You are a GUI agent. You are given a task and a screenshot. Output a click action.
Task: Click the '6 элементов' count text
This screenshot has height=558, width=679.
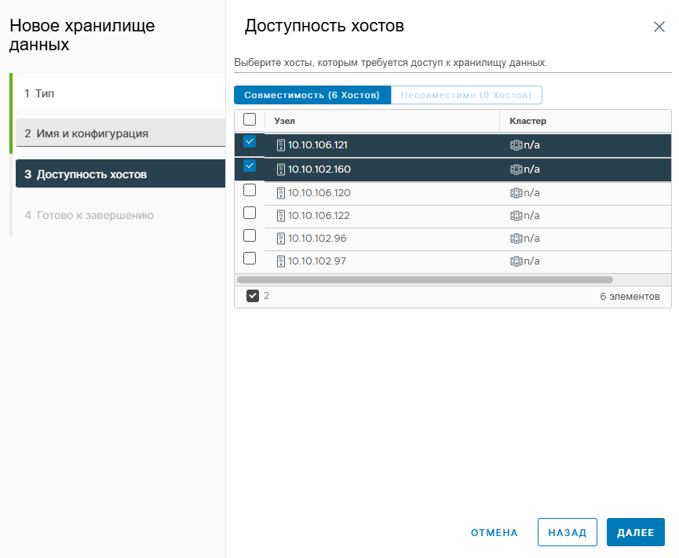tap(630, 297)
